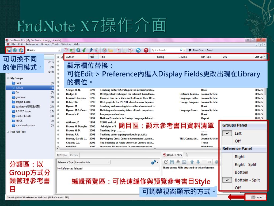Viewport: 274px width, 206px height.
Task: Sort by the Title column header
Action: click(x=127, y=57)
